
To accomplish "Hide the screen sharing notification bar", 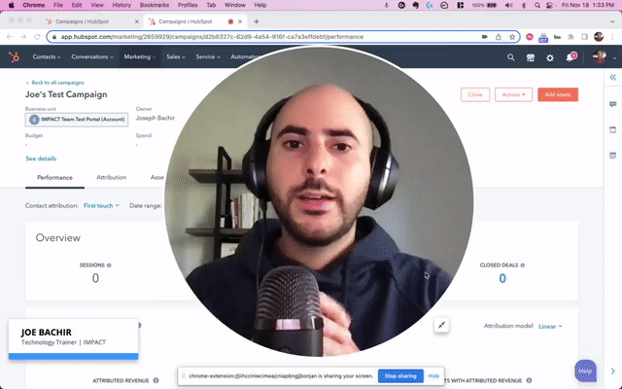I will [x=433, y=376].
